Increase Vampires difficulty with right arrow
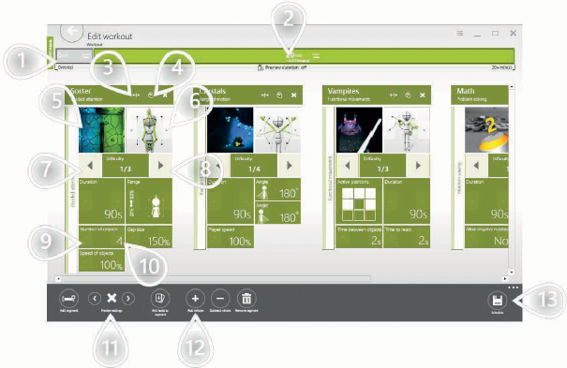This screenshot has height=368, width=567. tap(418, 166)
